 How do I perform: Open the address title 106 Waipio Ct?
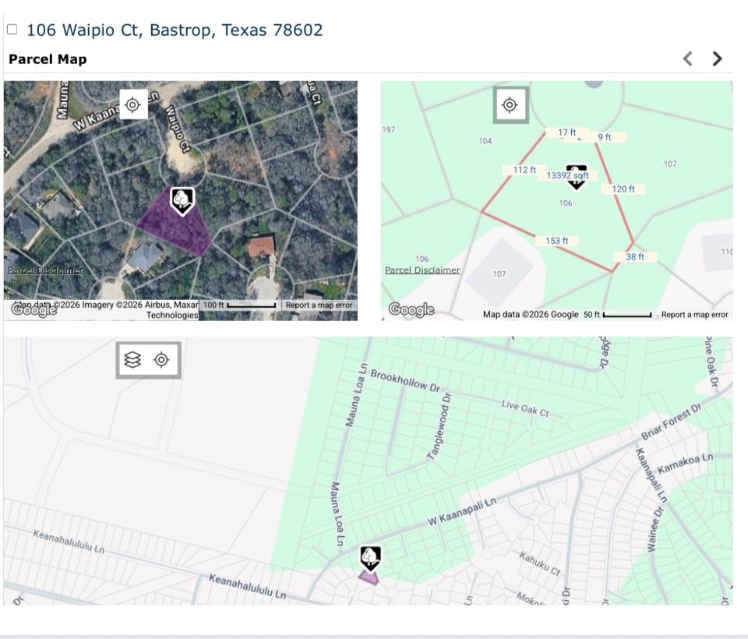[x=175, y=30]
